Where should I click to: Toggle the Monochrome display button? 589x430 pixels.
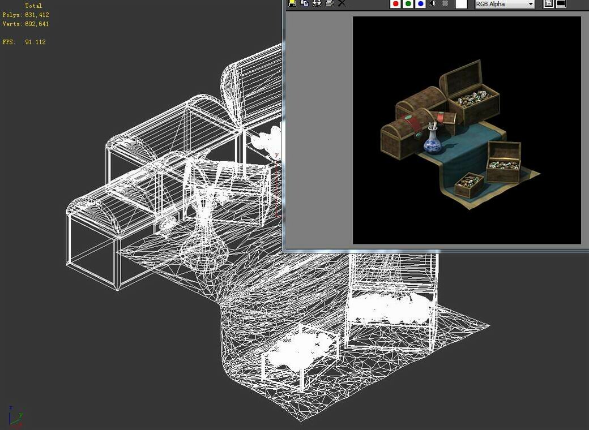445,3
